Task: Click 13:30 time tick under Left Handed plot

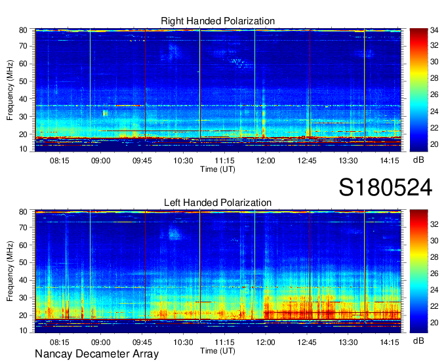Action: tap(348, 342)
